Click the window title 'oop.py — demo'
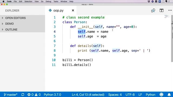This screenshot has width=173, height=97. coord(87,5)
